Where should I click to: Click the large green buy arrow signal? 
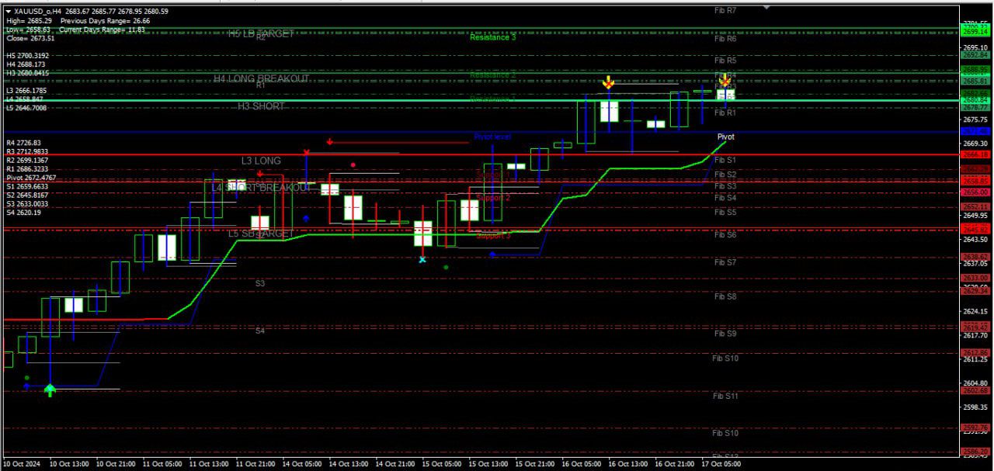coord(50,390)
